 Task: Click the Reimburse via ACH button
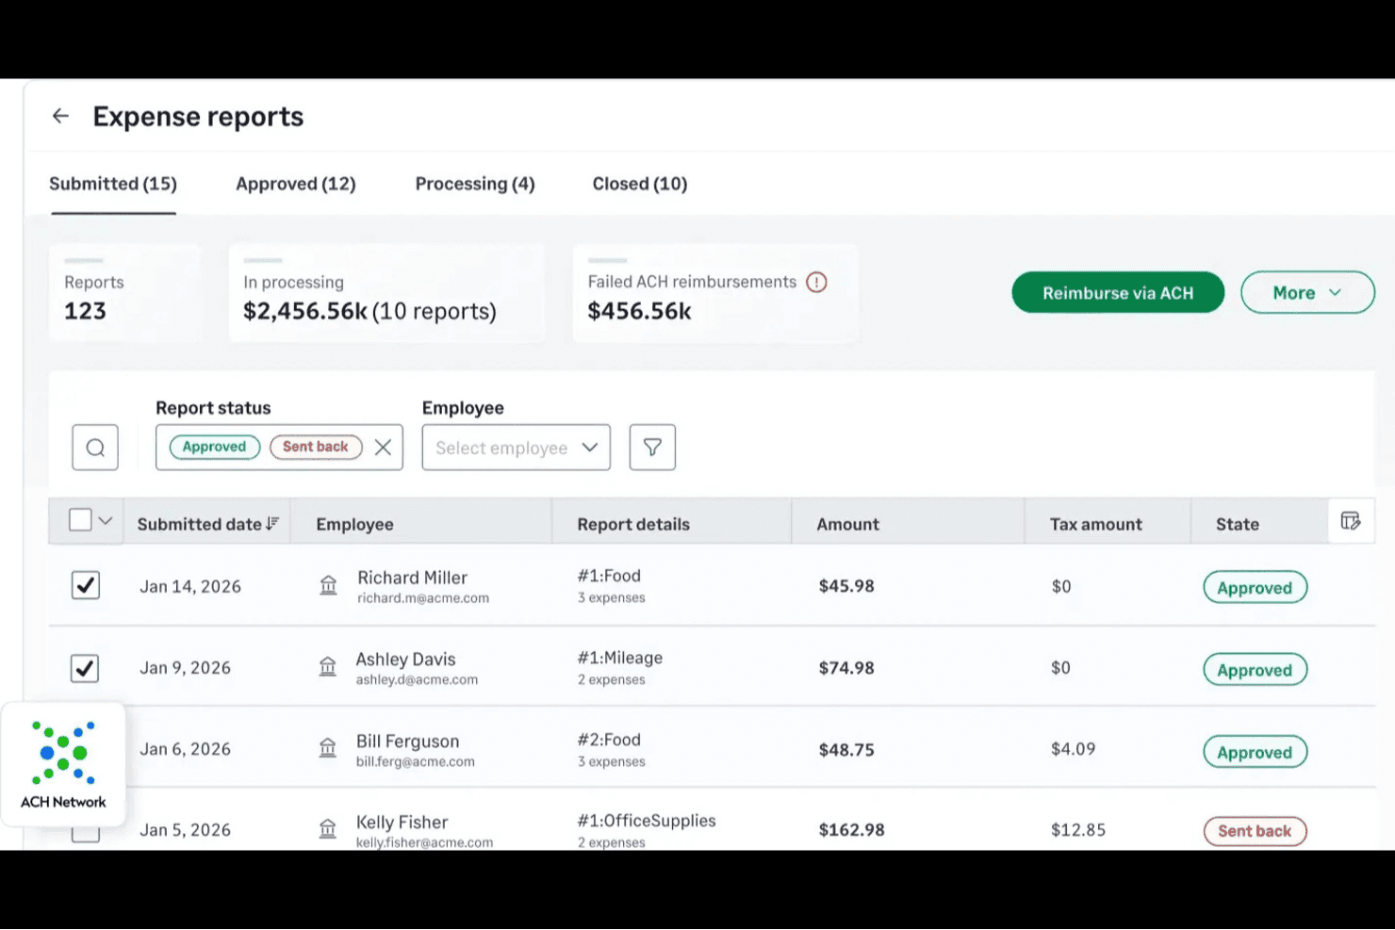pos(1118,293)
